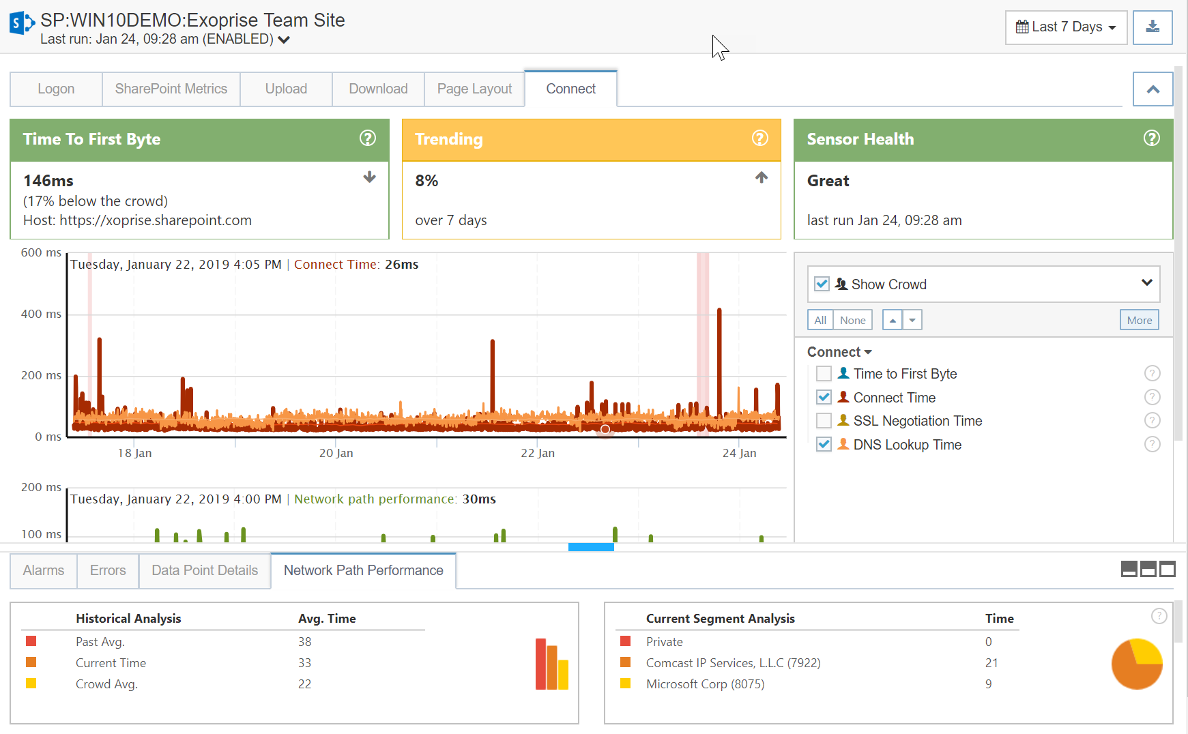Open the Data Point Details tab
Screen dimensions: 1188x734
click(205, 570)
